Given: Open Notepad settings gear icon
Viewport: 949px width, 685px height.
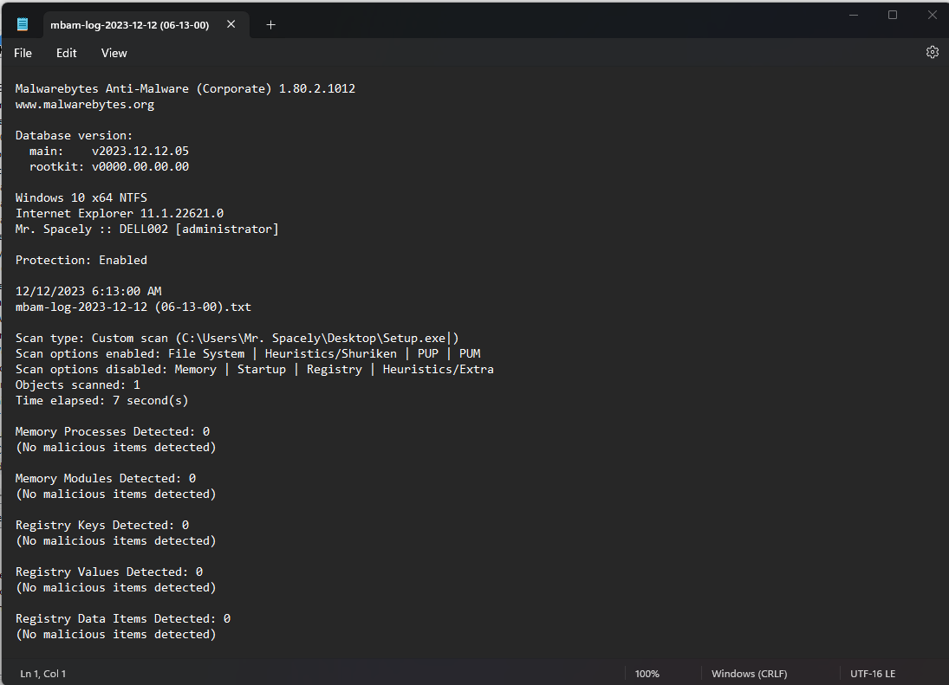Looking at the screenshot, I should (932, 52).
